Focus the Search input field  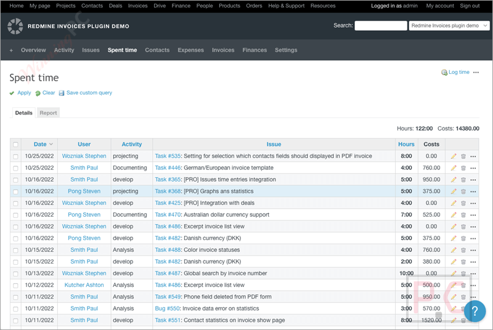tap(381, 26)
